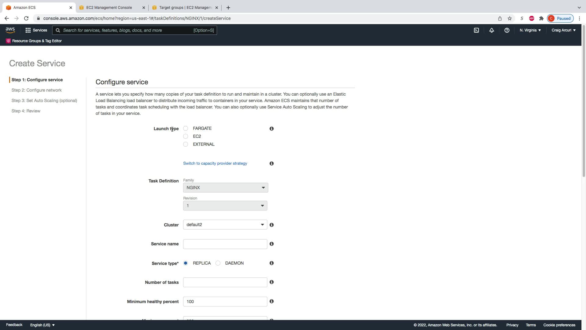Open the notifications bell icon

point(491,30)
